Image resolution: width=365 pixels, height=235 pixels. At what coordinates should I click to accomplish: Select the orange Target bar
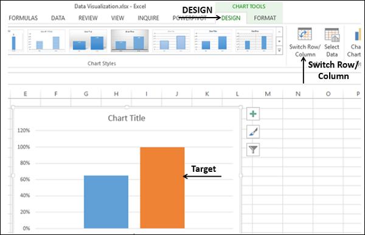tap(162, 188)
